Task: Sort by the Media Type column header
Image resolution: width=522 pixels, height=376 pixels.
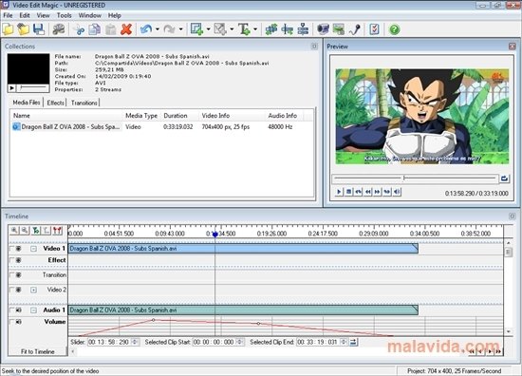Action: pyautogui.click(x=141, y=116)
